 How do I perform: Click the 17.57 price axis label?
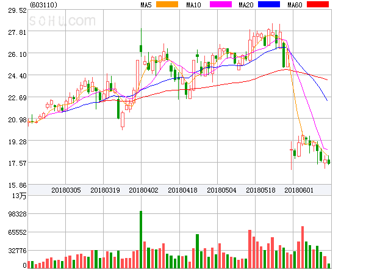pyautogui.click(x=17, y=163)
